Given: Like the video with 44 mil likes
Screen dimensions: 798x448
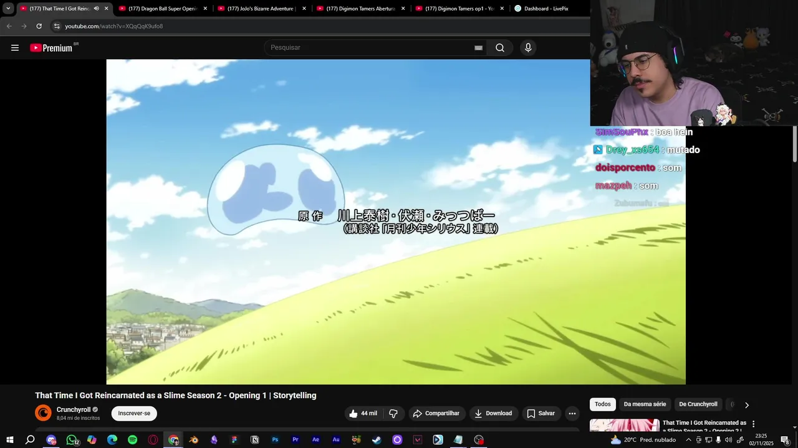Looking at the screenshot, I should click(x=363, y=413).
